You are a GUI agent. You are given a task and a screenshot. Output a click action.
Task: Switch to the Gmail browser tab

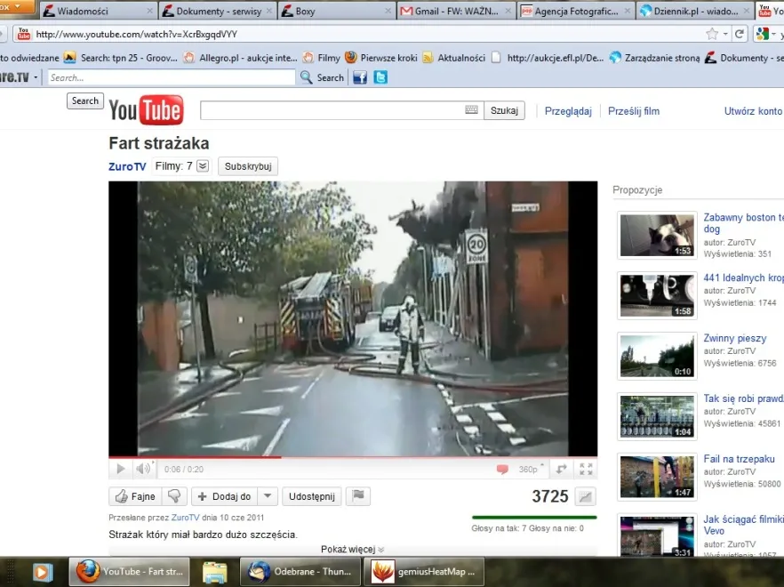453,12
